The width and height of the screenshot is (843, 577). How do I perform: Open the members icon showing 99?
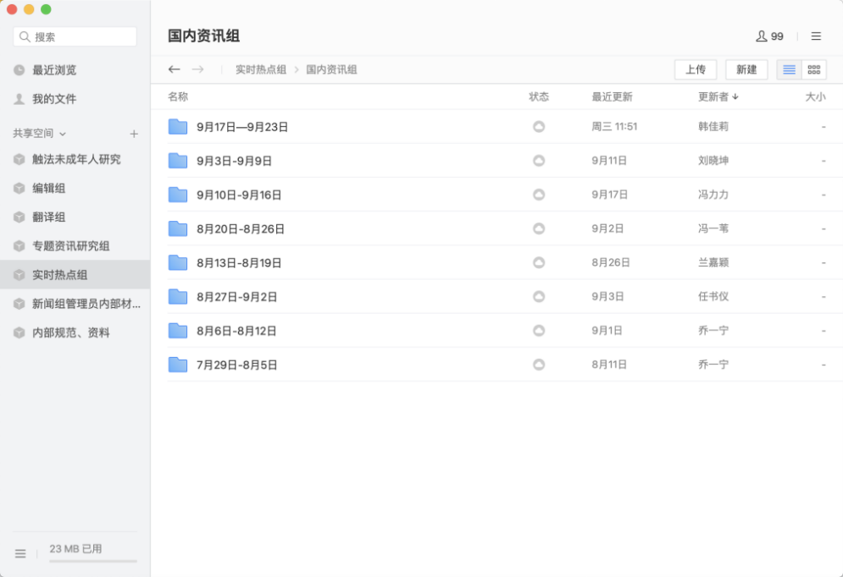tap(769, 36)
